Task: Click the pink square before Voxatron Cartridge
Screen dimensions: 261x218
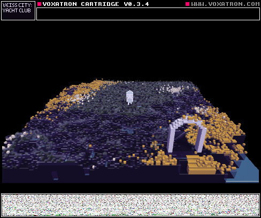Action: tap(40, 4)
